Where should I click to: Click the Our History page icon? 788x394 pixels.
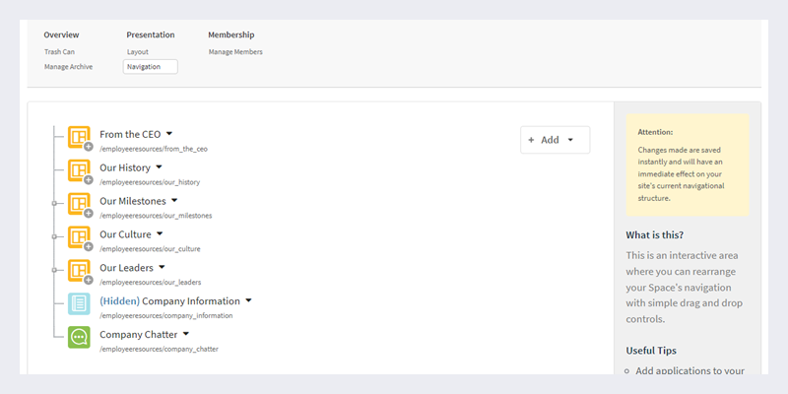[79, 170]
